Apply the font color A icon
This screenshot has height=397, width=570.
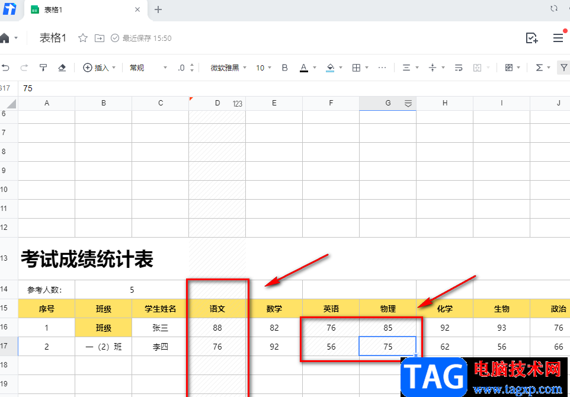304,68
